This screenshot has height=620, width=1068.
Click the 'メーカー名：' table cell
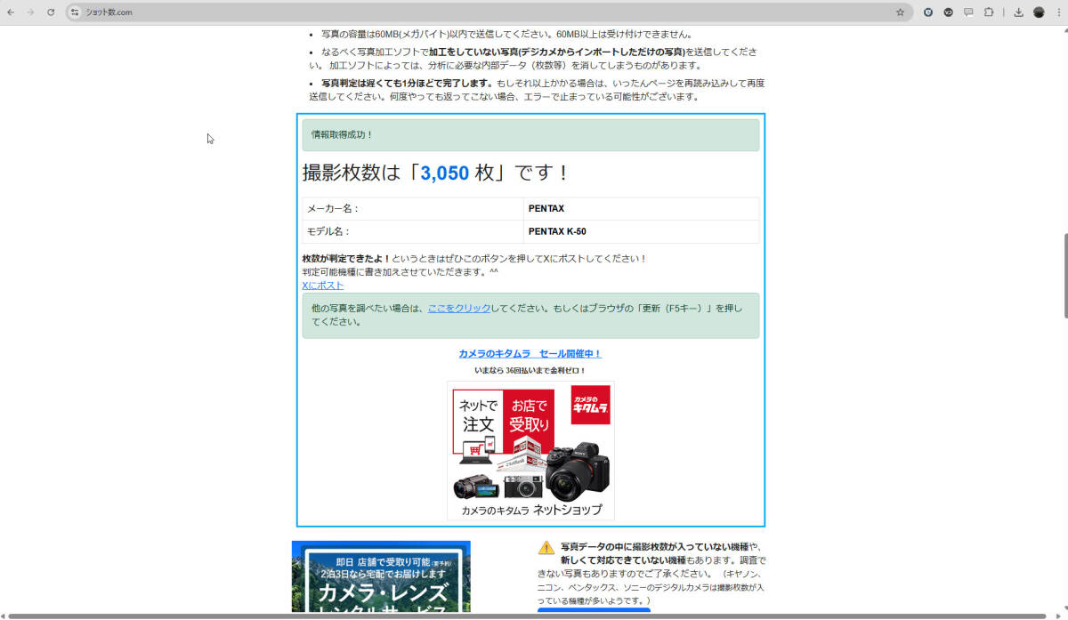tap(413, 208)
